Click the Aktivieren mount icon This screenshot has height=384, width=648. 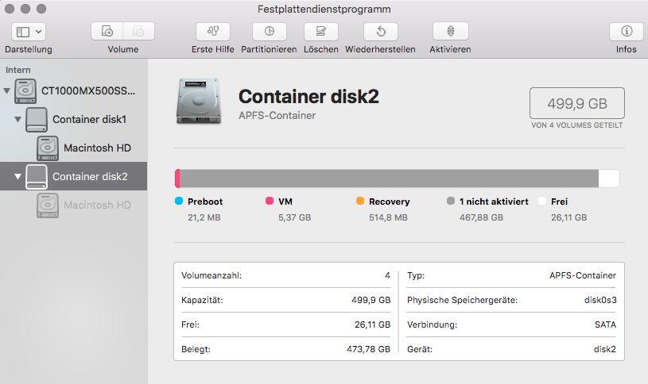450,32
